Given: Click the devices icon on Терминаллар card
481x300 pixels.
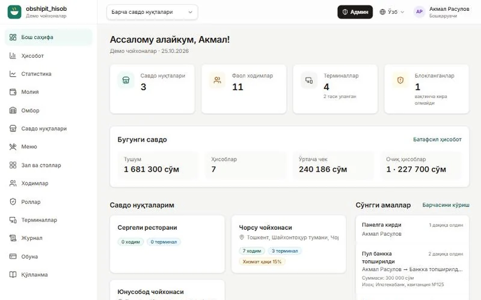Looking at the screenshot, I should pyautogui.click(x=309, y=80).
